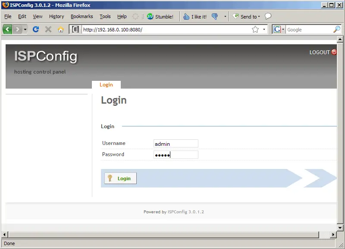Click the speech bubble comments icon
345x249 pixels.
point(268,16)
